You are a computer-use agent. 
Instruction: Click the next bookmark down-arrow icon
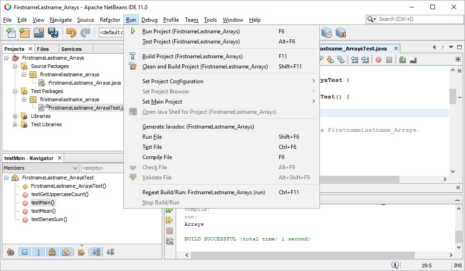coord(330,60)
